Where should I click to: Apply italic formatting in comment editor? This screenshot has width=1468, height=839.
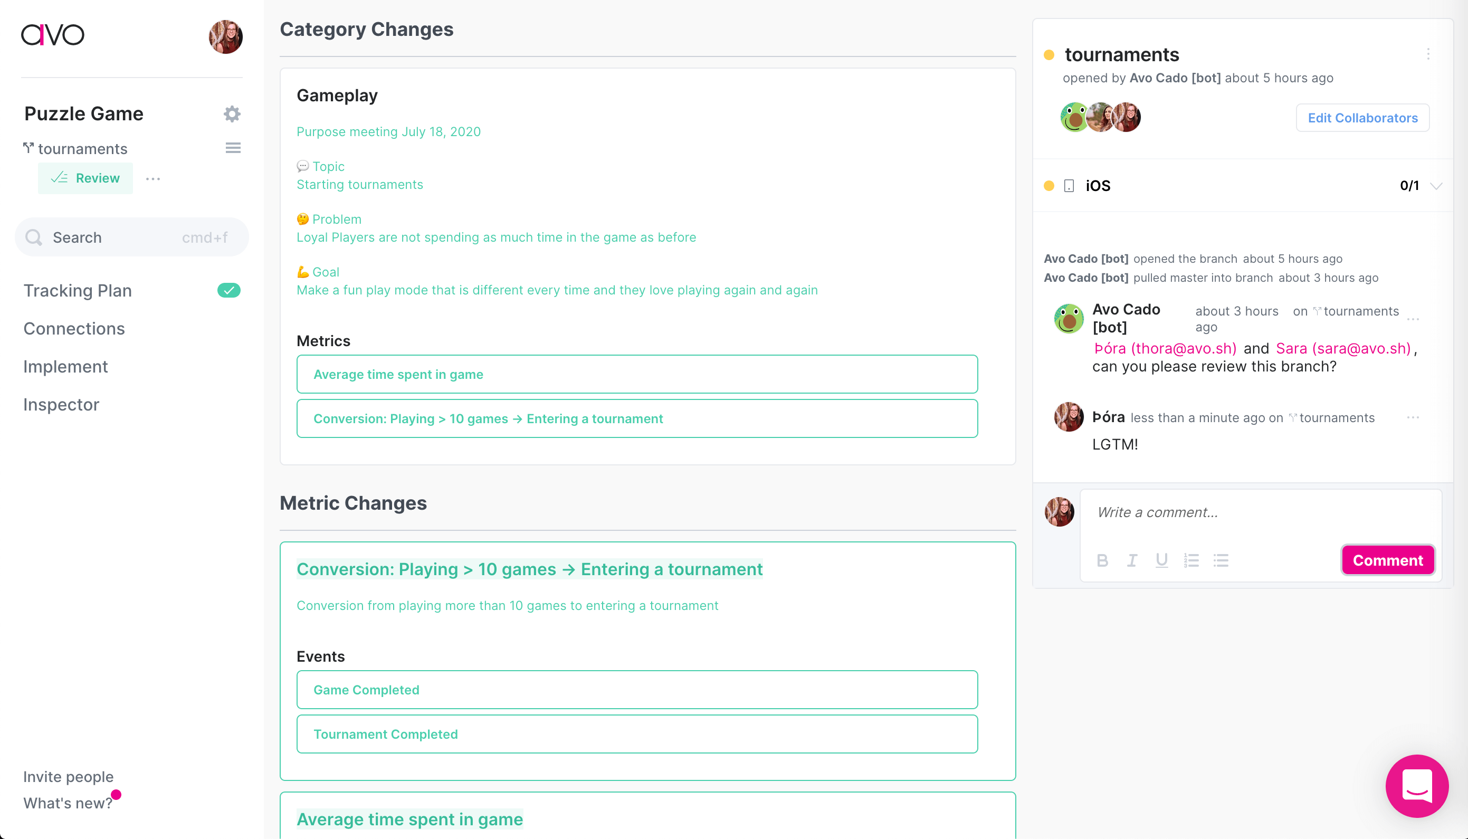click(x=1131, y=560)
